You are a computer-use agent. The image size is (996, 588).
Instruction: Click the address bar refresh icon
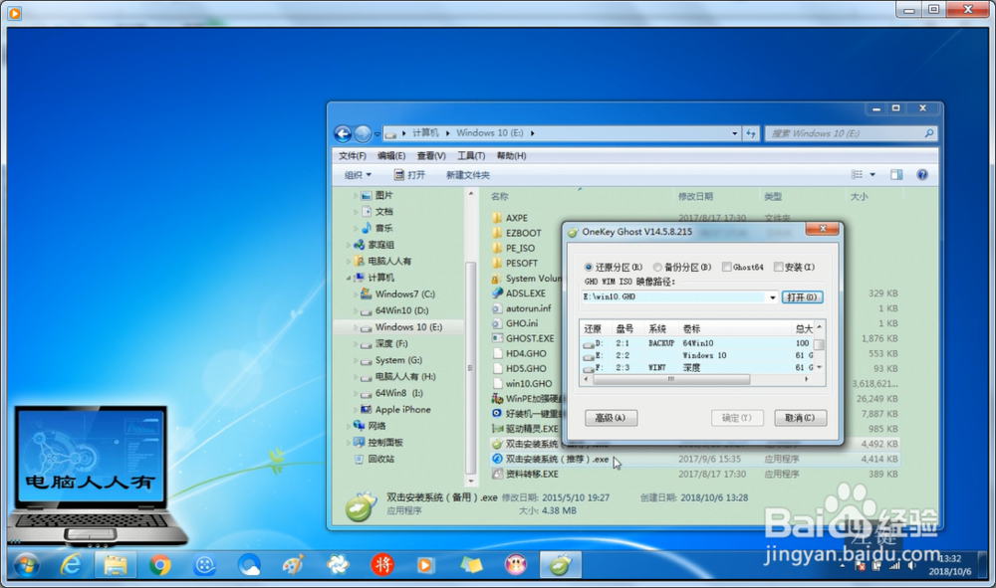(751, 133)
